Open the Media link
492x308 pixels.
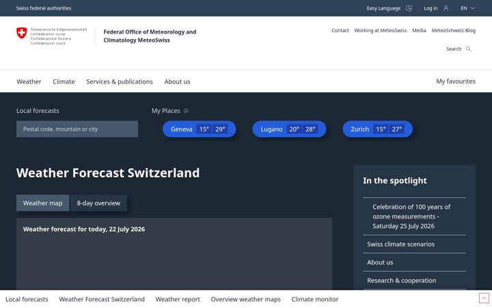click(419, 31)
